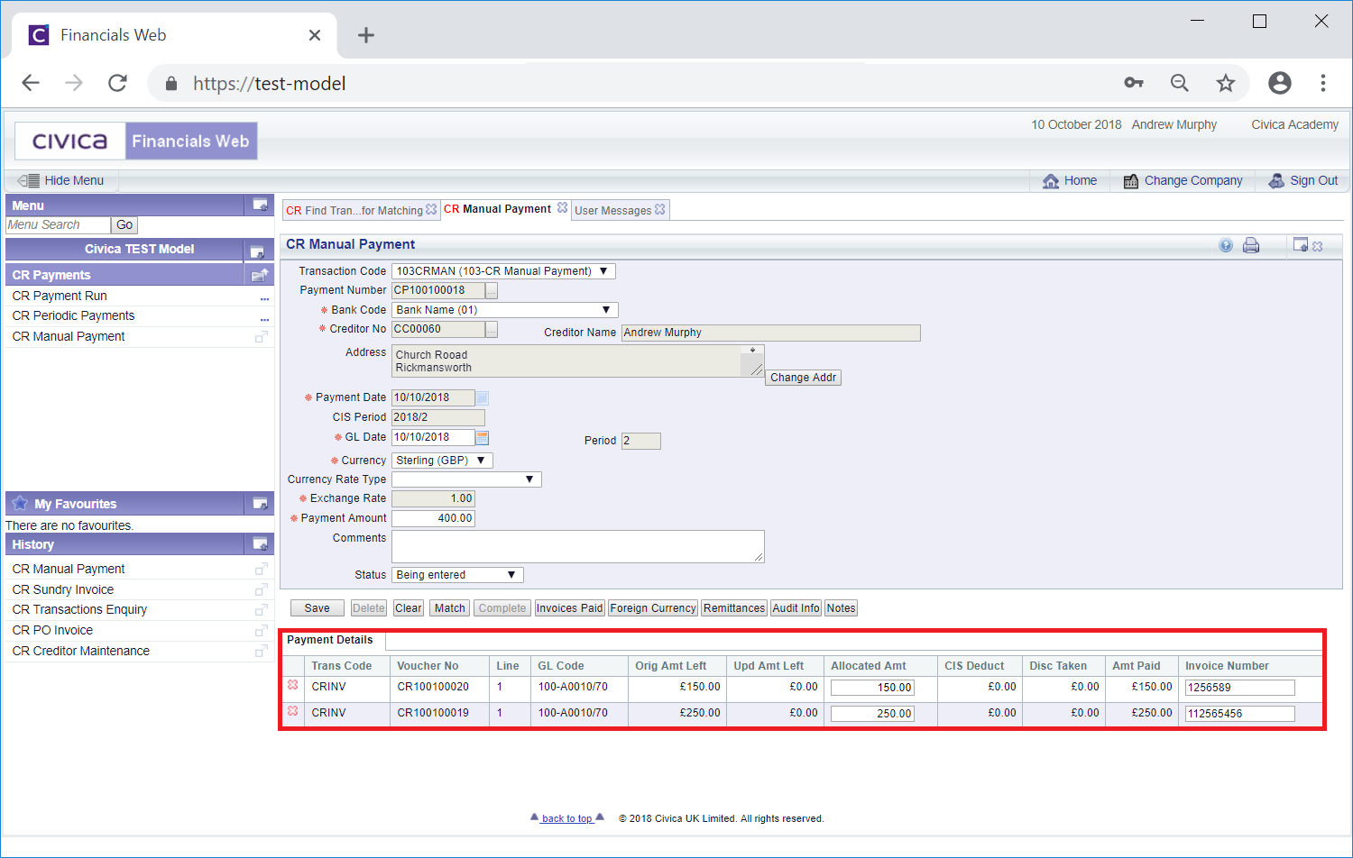Click the Change Addr button
1353x858 pixels.
(x=803, y=378)
